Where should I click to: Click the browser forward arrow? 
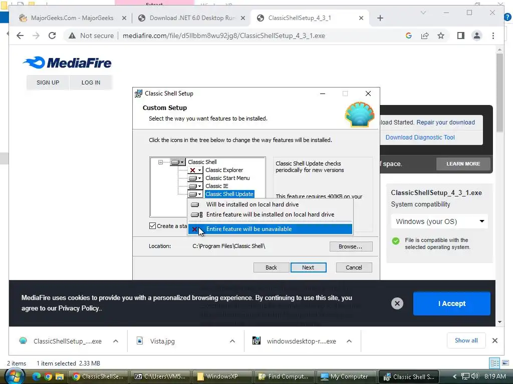(36, 35)
